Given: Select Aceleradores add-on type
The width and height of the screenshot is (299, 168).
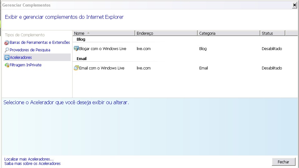Looking at the screenshot, I should 37,57.
